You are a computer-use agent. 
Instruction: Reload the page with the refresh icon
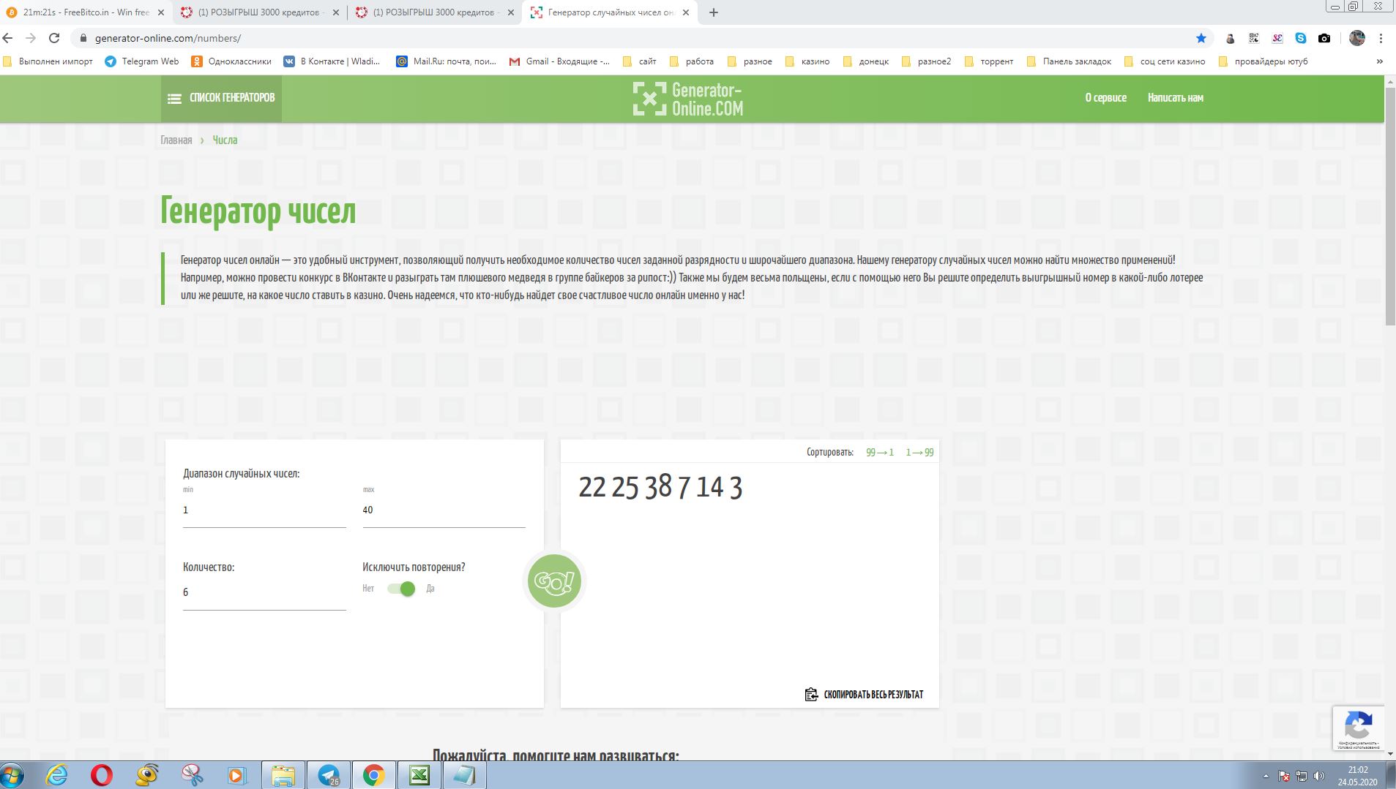pyautogui.click(x=54, y=38)
